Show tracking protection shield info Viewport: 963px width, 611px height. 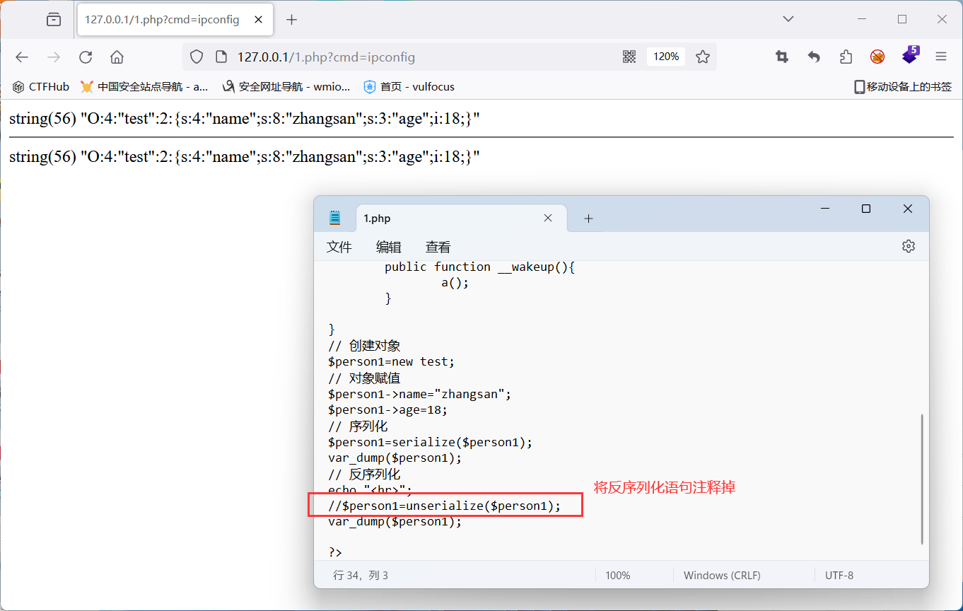click(x=197, y=57)
